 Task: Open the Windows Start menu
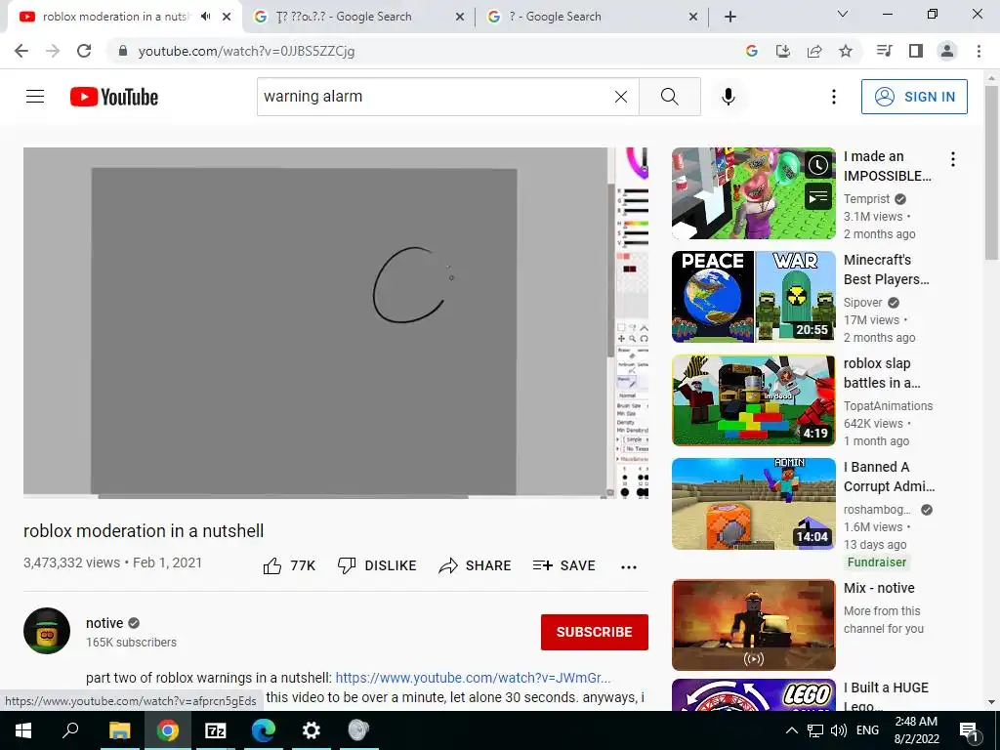point(23,730)
